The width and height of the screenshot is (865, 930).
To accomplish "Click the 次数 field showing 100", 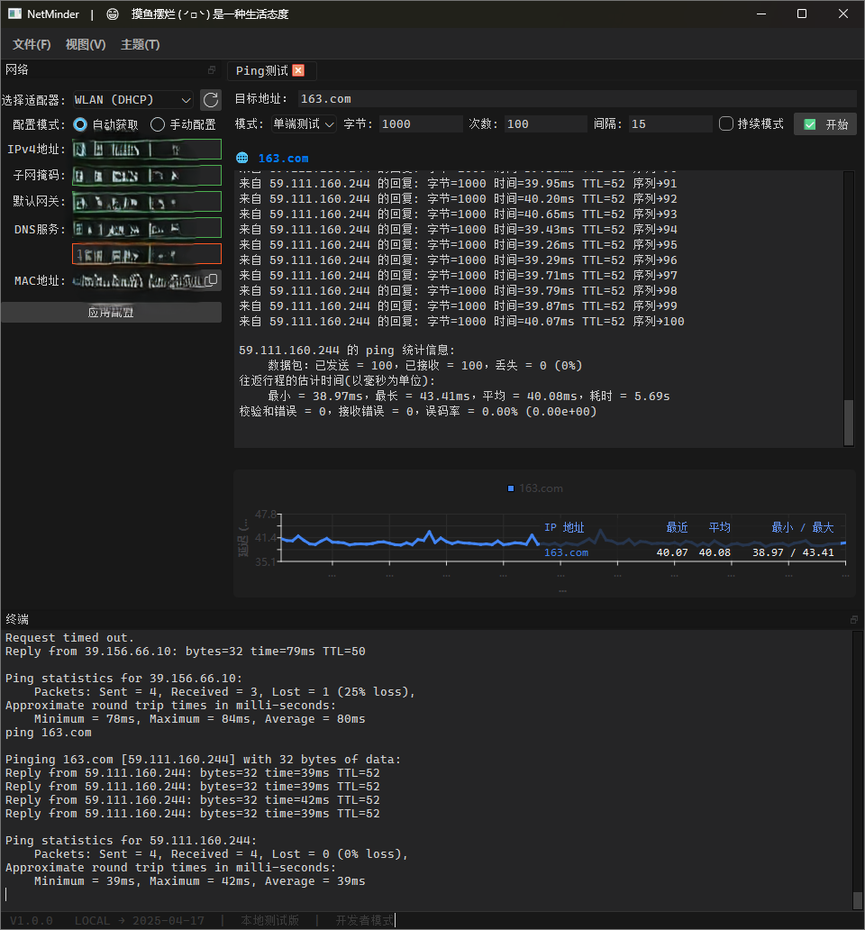I will pyautogui.click(x=546, y=124).
